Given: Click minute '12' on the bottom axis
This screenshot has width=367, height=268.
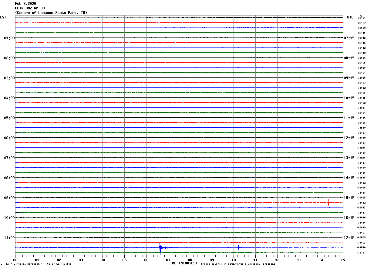Looking at the screenshot, I should (x=278, y=260).
